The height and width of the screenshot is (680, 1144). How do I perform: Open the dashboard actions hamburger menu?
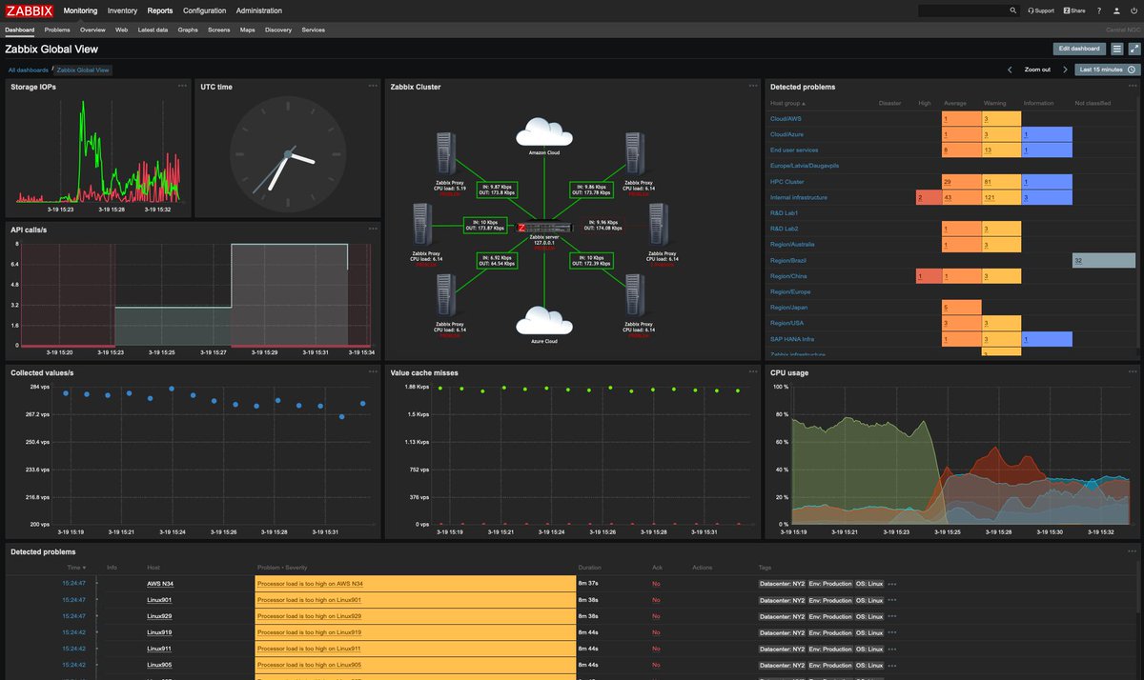click(x=1116, y=49)
